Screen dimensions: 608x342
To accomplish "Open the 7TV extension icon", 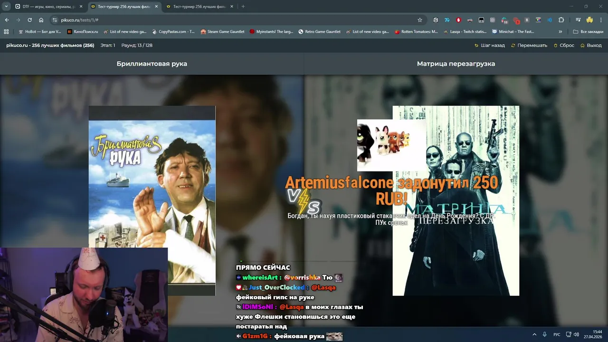I will pos(447,20).
